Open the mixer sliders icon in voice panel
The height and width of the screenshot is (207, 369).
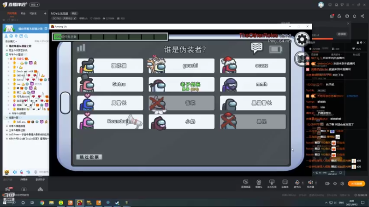click(28, 172)
